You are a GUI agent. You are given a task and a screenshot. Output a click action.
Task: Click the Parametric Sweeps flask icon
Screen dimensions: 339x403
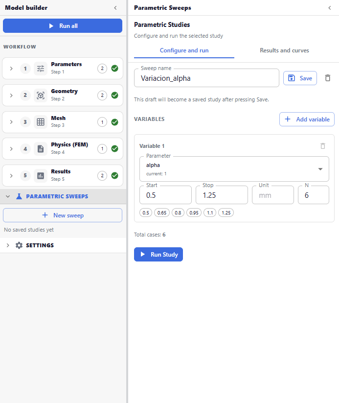click(x=19, y=196)
